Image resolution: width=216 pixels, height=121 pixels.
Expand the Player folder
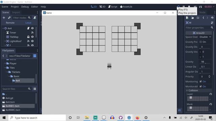(5, 64)
